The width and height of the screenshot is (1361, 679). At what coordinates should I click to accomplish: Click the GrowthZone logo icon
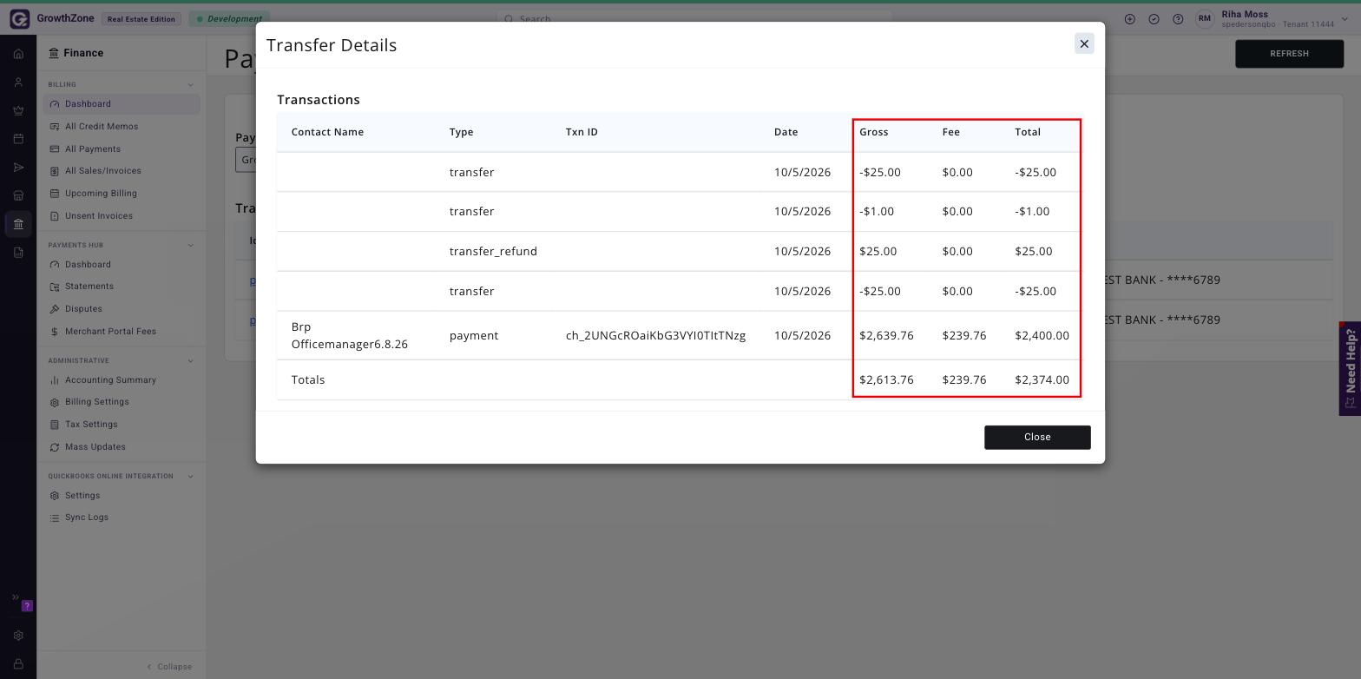tap(19, 18)
